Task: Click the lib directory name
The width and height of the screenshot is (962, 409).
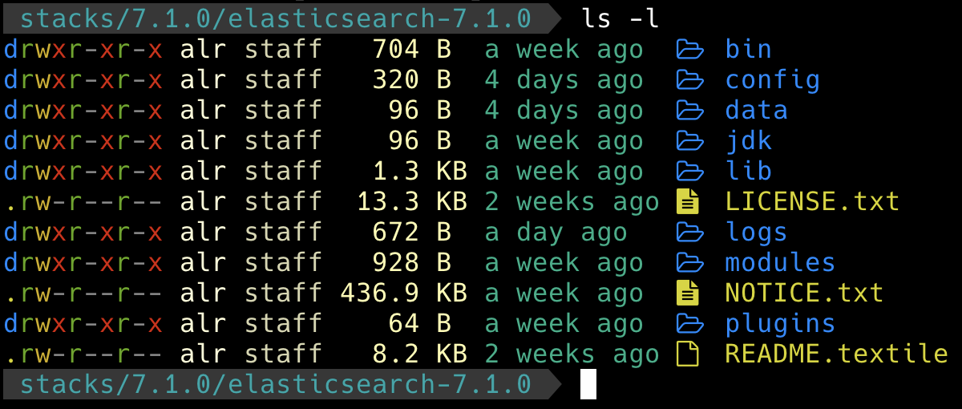Action: pos(749,172)
